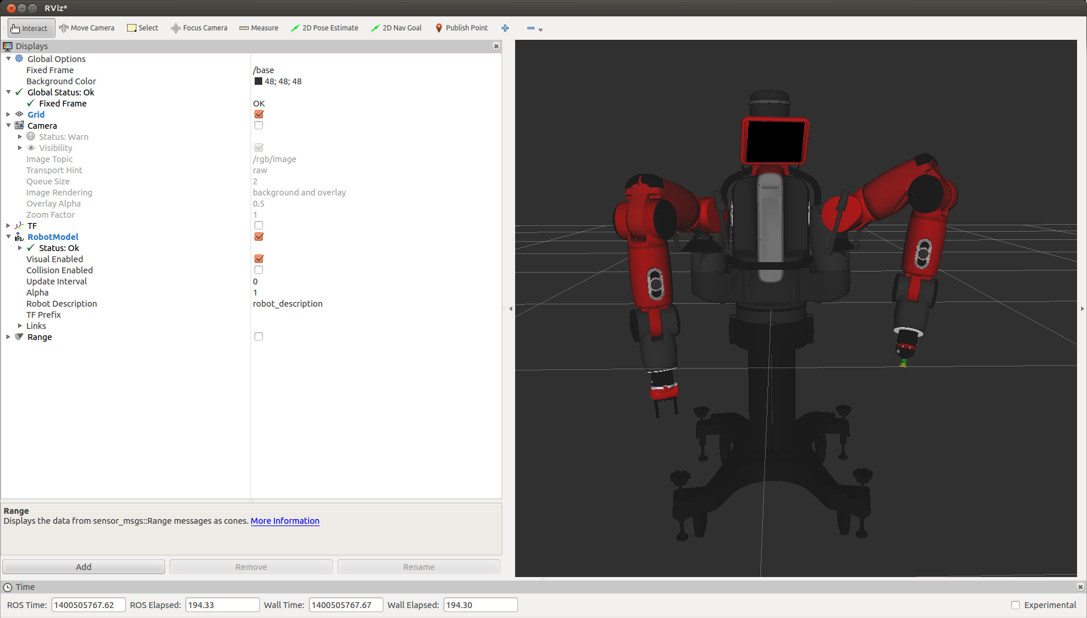Click the Add display button
Image resolution: width=1087 pixels, height=618 pixels.
click(84, 566)
